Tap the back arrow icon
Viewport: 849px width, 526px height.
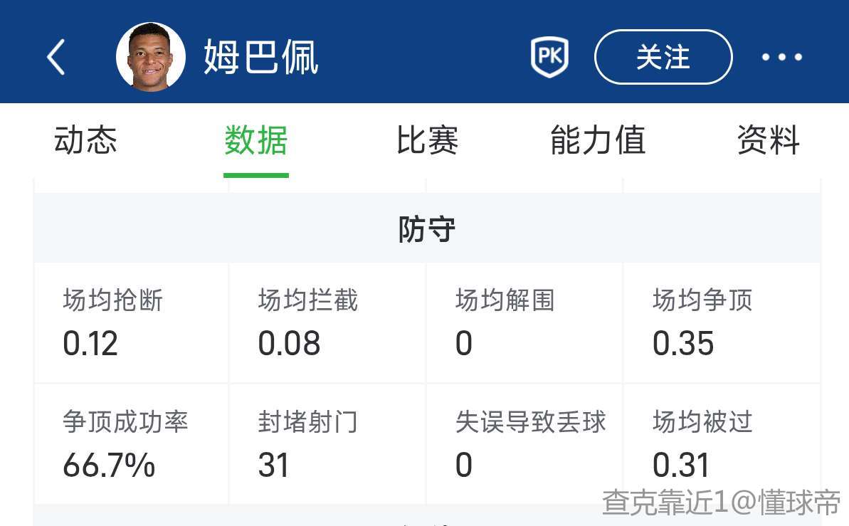56,57
